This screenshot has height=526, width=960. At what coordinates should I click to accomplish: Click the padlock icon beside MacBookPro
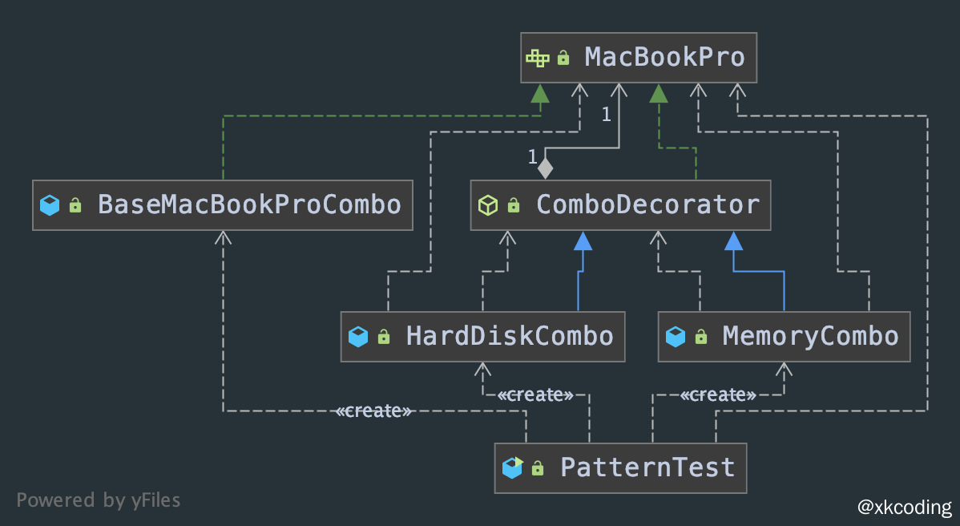click(563, 57)
